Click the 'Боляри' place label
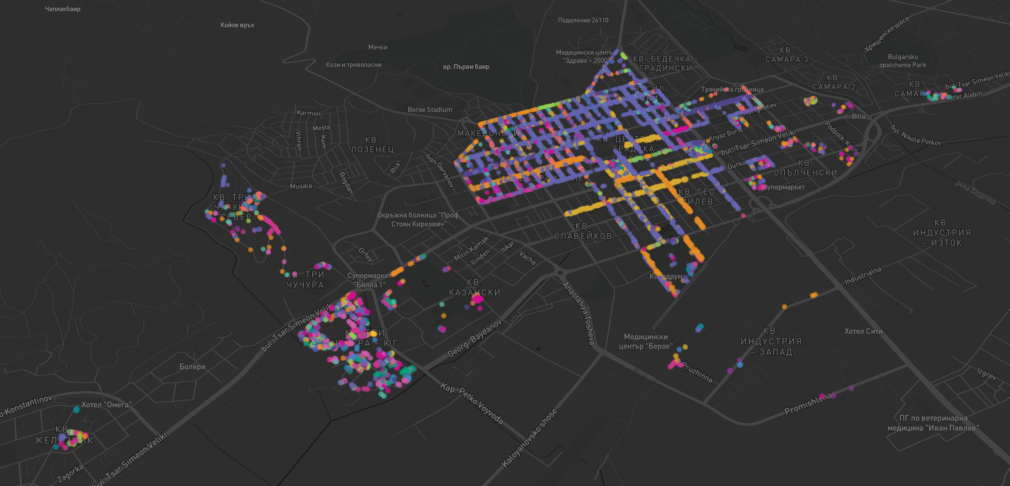Viewport: 1010px width, 486px height. [193, 367]
